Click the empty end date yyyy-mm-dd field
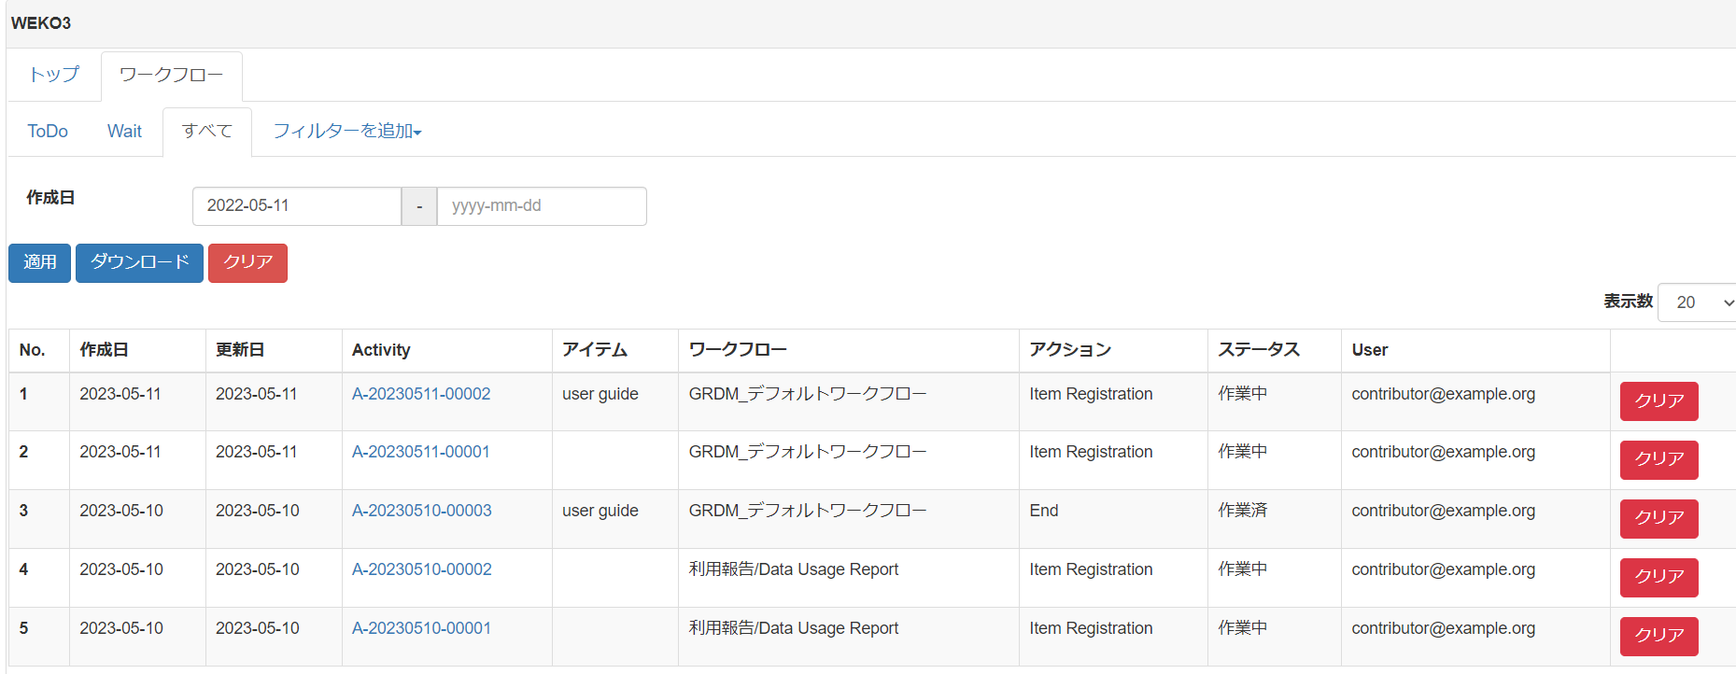 point(541,206)
